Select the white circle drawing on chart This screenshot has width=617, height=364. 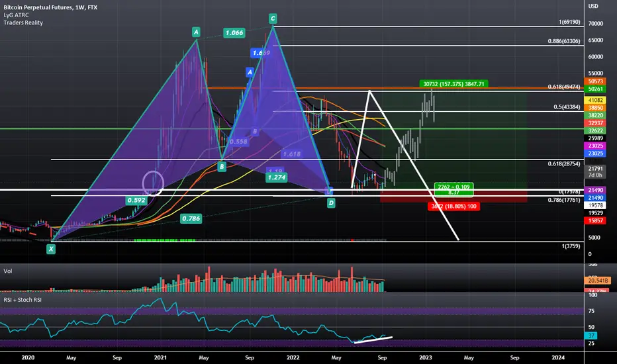(x=153, y=183)
